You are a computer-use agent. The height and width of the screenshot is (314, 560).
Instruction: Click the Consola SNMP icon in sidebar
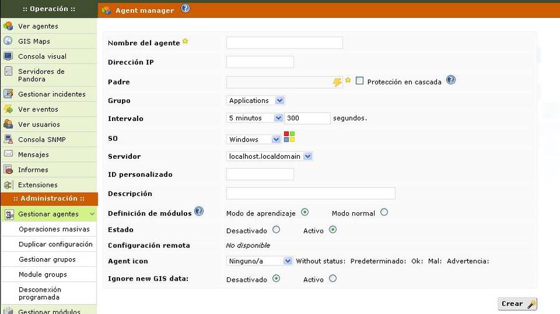8,139
